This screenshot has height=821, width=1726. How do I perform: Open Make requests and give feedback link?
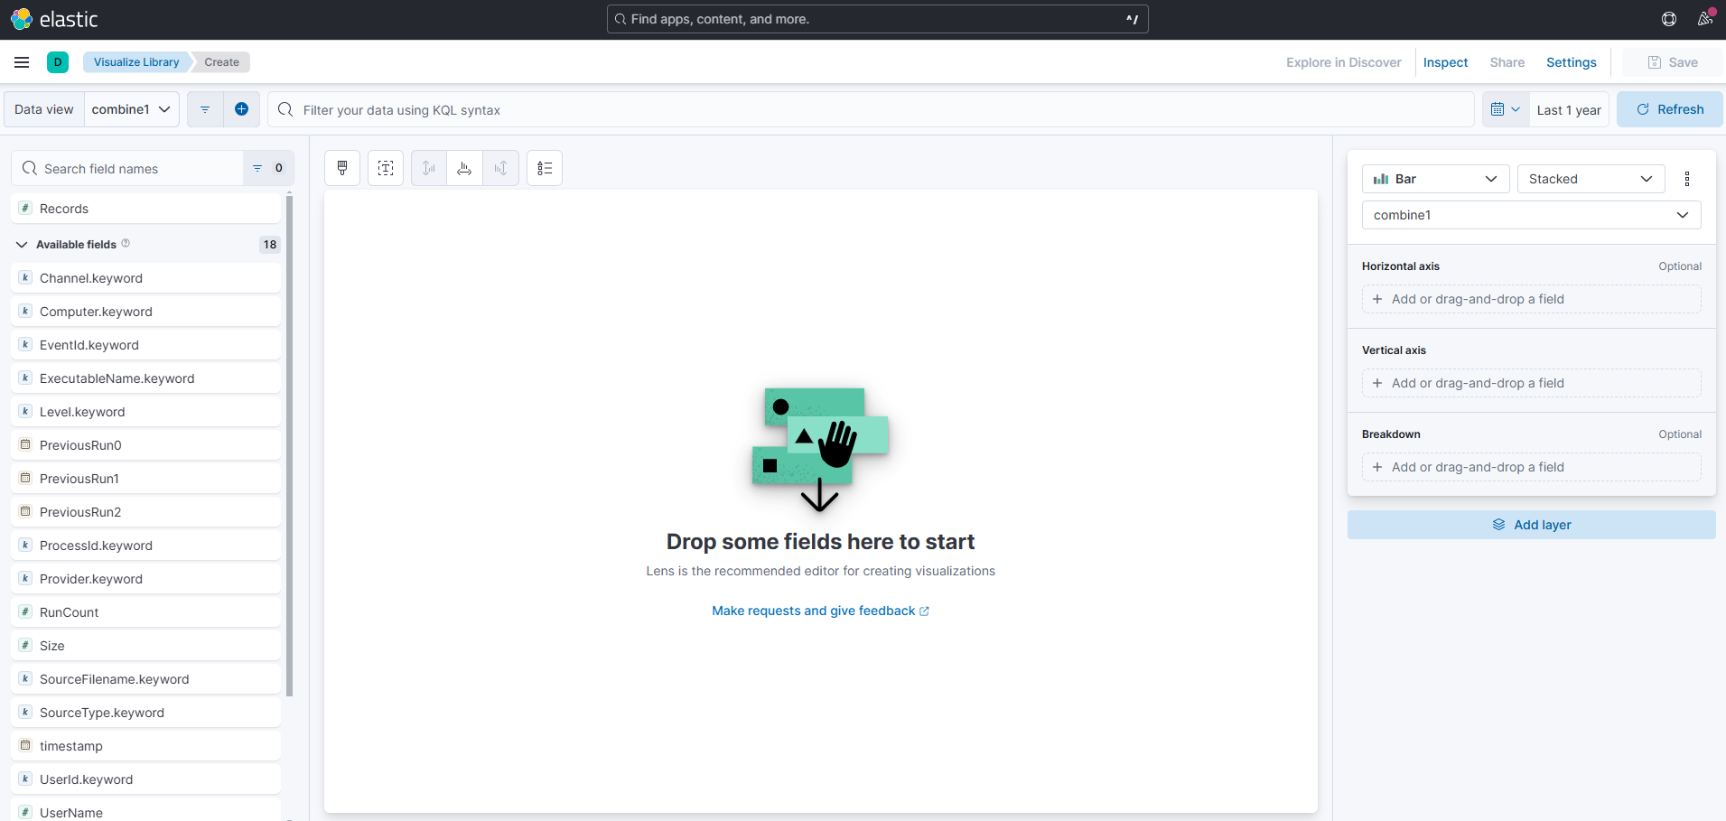pos(820,611)
